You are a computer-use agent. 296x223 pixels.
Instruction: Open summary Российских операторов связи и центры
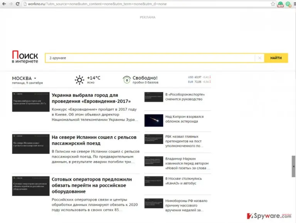pyautogui.click(x=95, y=205)
